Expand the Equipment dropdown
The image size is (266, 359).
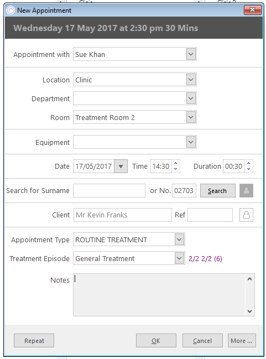tap(191, 142)
